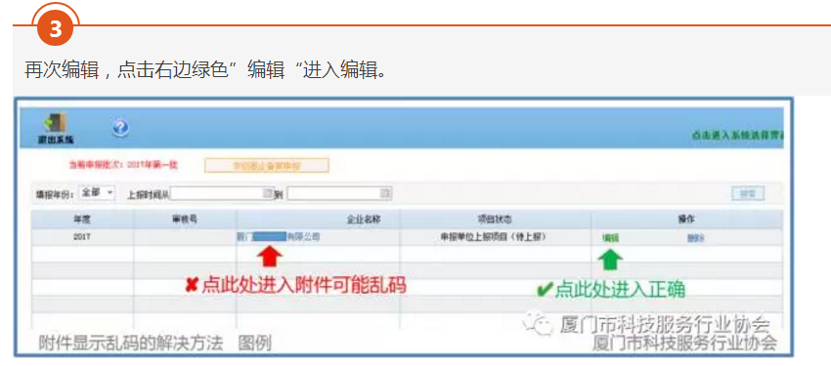Click the start date input after 上报时间从

pos(222,193)
